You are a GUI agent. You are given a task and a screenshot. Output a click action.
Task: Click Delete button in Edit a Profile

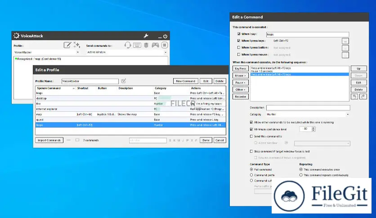tap(219, 81)
